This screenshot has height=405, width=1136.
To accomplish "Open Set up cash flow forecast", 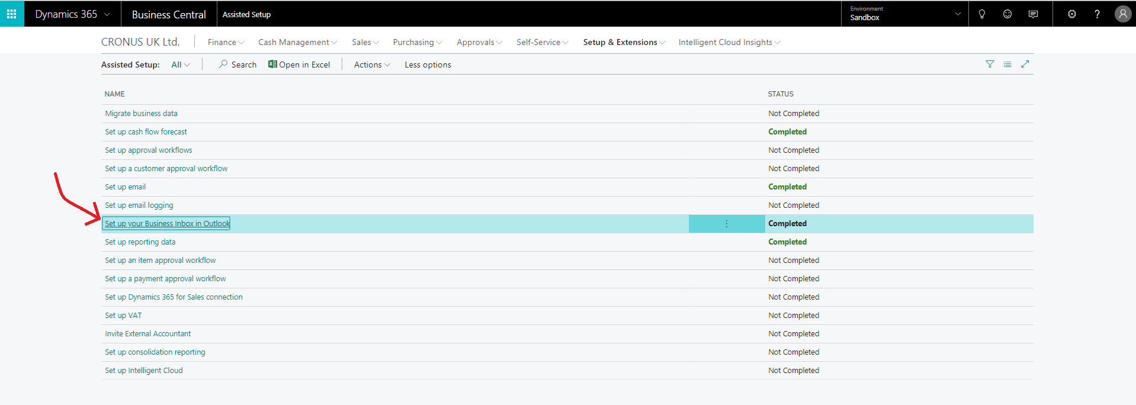I will [146, 132].
